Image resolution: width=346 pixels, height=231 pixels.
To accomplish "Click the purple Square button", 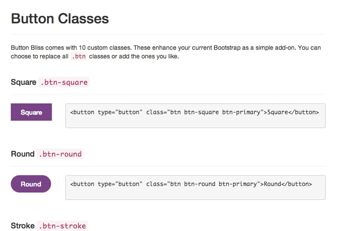I will tap(31, 112).
